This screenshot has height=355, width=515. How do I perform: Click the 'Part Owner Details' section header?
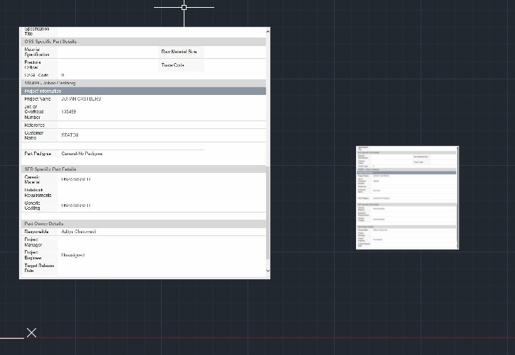tap(143, 224)
